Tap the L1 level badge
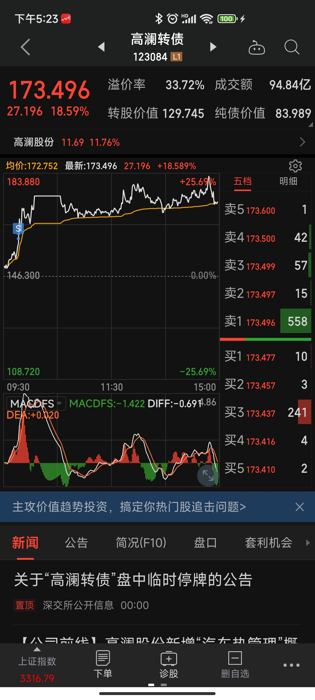 (x=176, y=57)
